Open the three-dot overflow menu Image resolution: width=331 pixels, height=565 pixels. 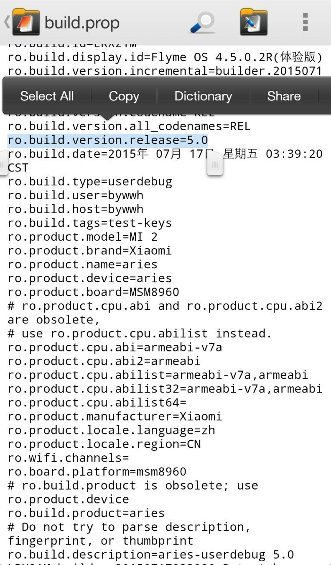point(306,22)
